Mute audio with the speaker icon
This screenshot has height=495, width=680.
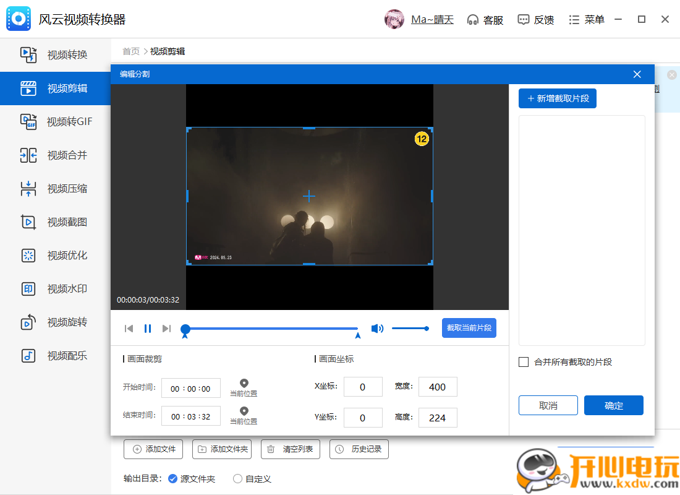click(x=377, y=329)
